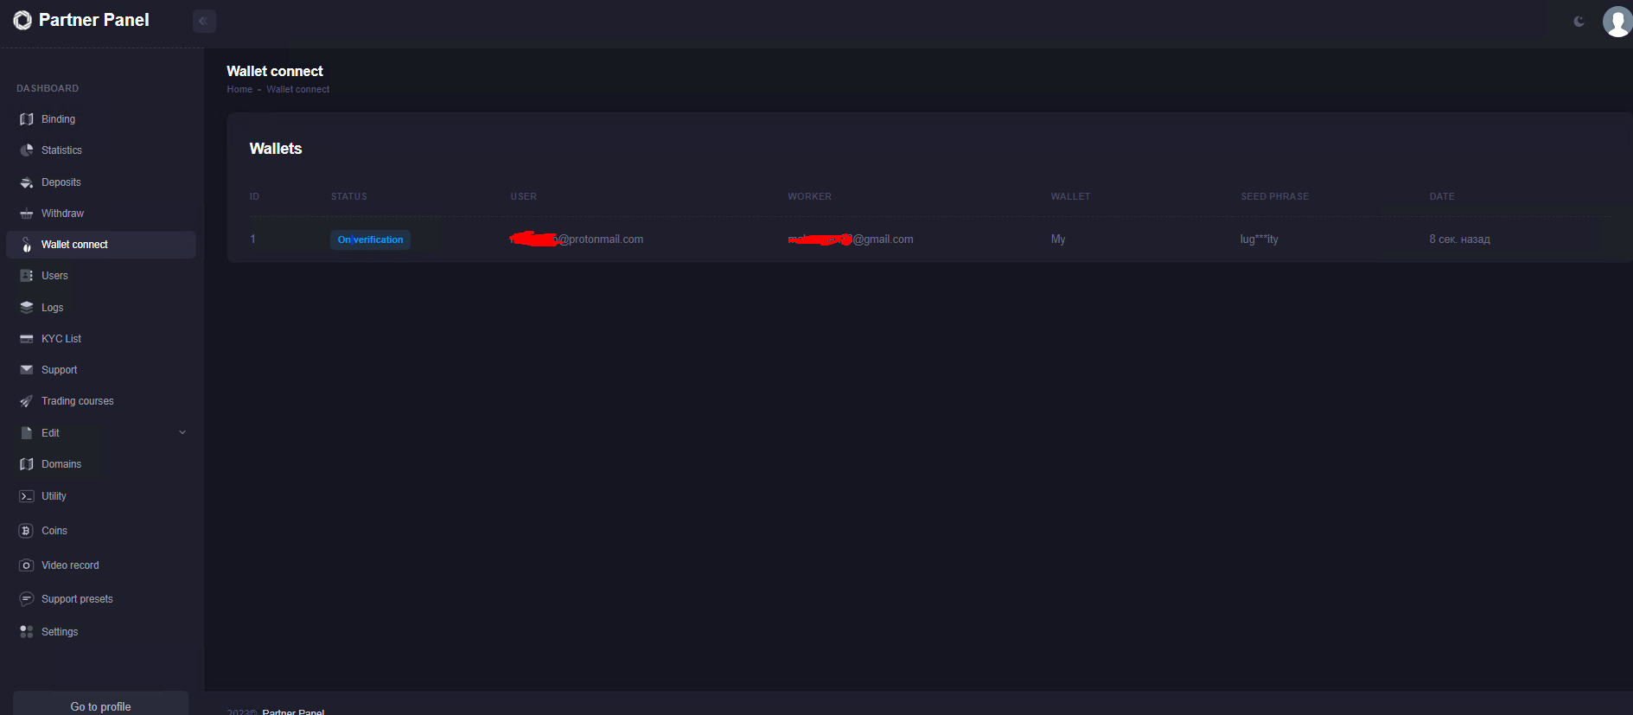Image resolution: width=1633 pixels, height=715 pixels.
Task: Click the Home breadcrumb link
Action: pyautogui.click(x=239, y=89)
